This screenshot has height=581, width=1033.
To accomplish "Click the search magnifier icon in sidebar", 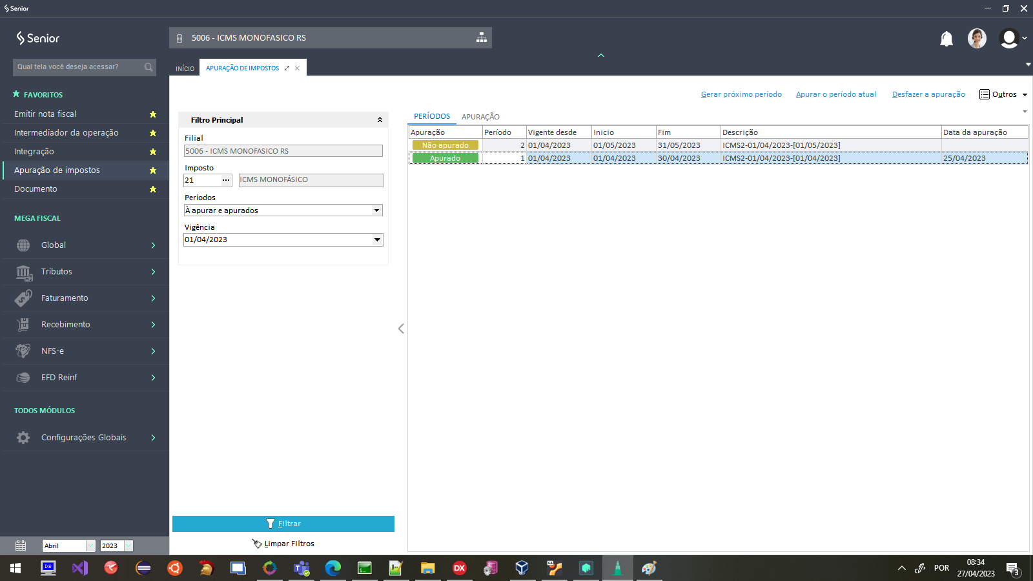I will coord(148,67).
